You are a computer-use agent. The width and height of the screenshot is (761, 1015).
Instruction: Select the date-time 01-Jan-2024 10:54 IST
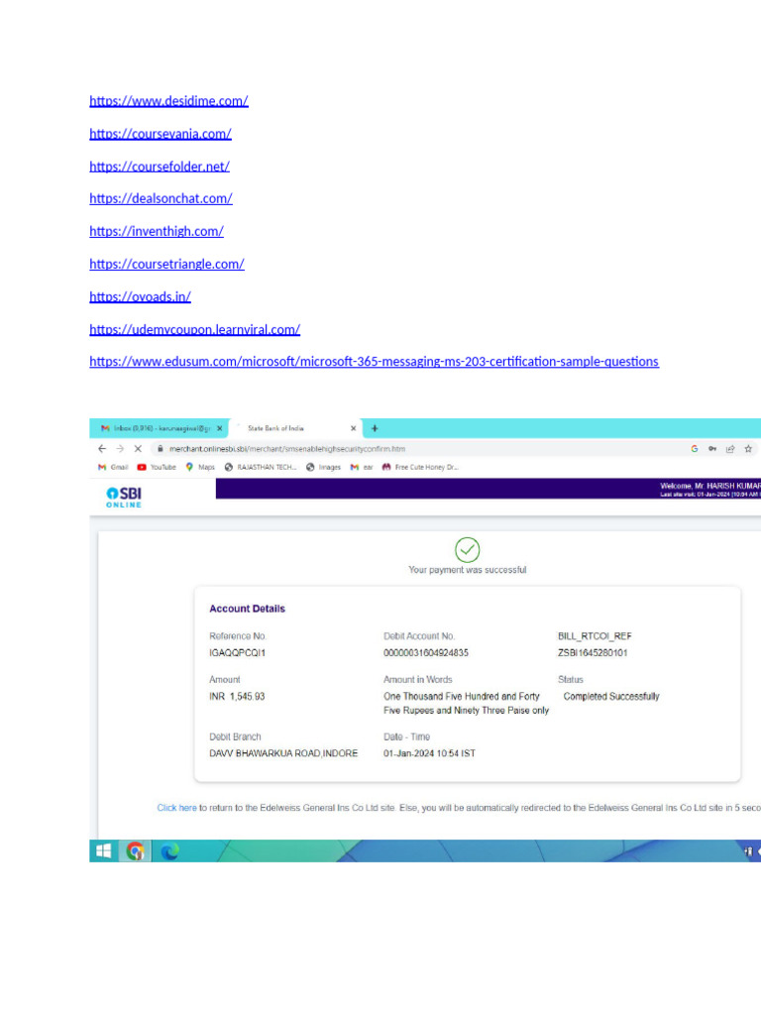(x=429, y=753)
